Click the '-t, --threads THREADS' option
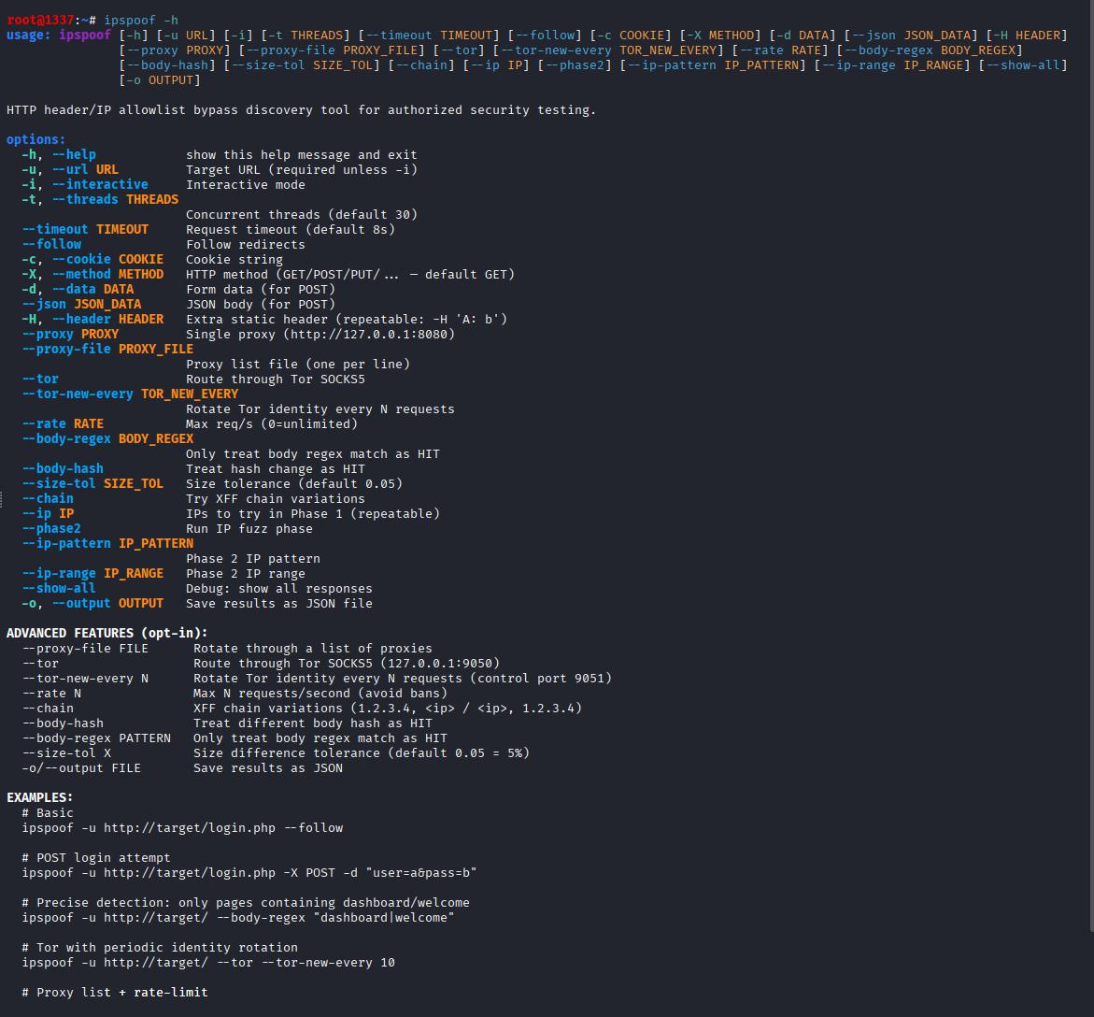Screen dimensions: 1094x1017 [x=100, y=200]
